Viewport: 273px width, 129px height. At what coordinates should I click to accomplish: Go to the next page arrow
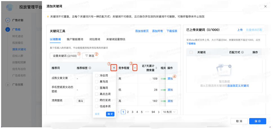(159, 112)
